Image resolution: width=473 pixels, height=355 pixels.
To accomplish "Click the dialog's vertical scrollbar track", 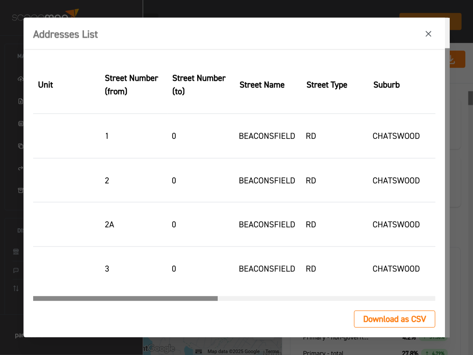I will pyautogui.click(x=447, y=191).
